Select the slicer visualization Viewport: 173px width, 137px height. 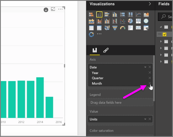tap(146, 28)
